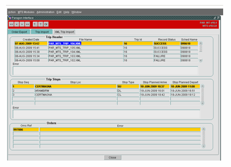Click planned depart 18-JUN-2009 11:08

185,86
